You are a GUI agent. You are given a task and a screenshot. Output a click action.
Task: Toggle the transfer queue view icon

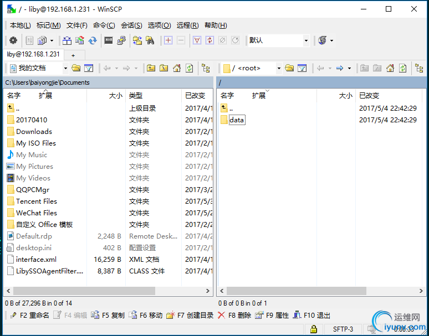29,40
